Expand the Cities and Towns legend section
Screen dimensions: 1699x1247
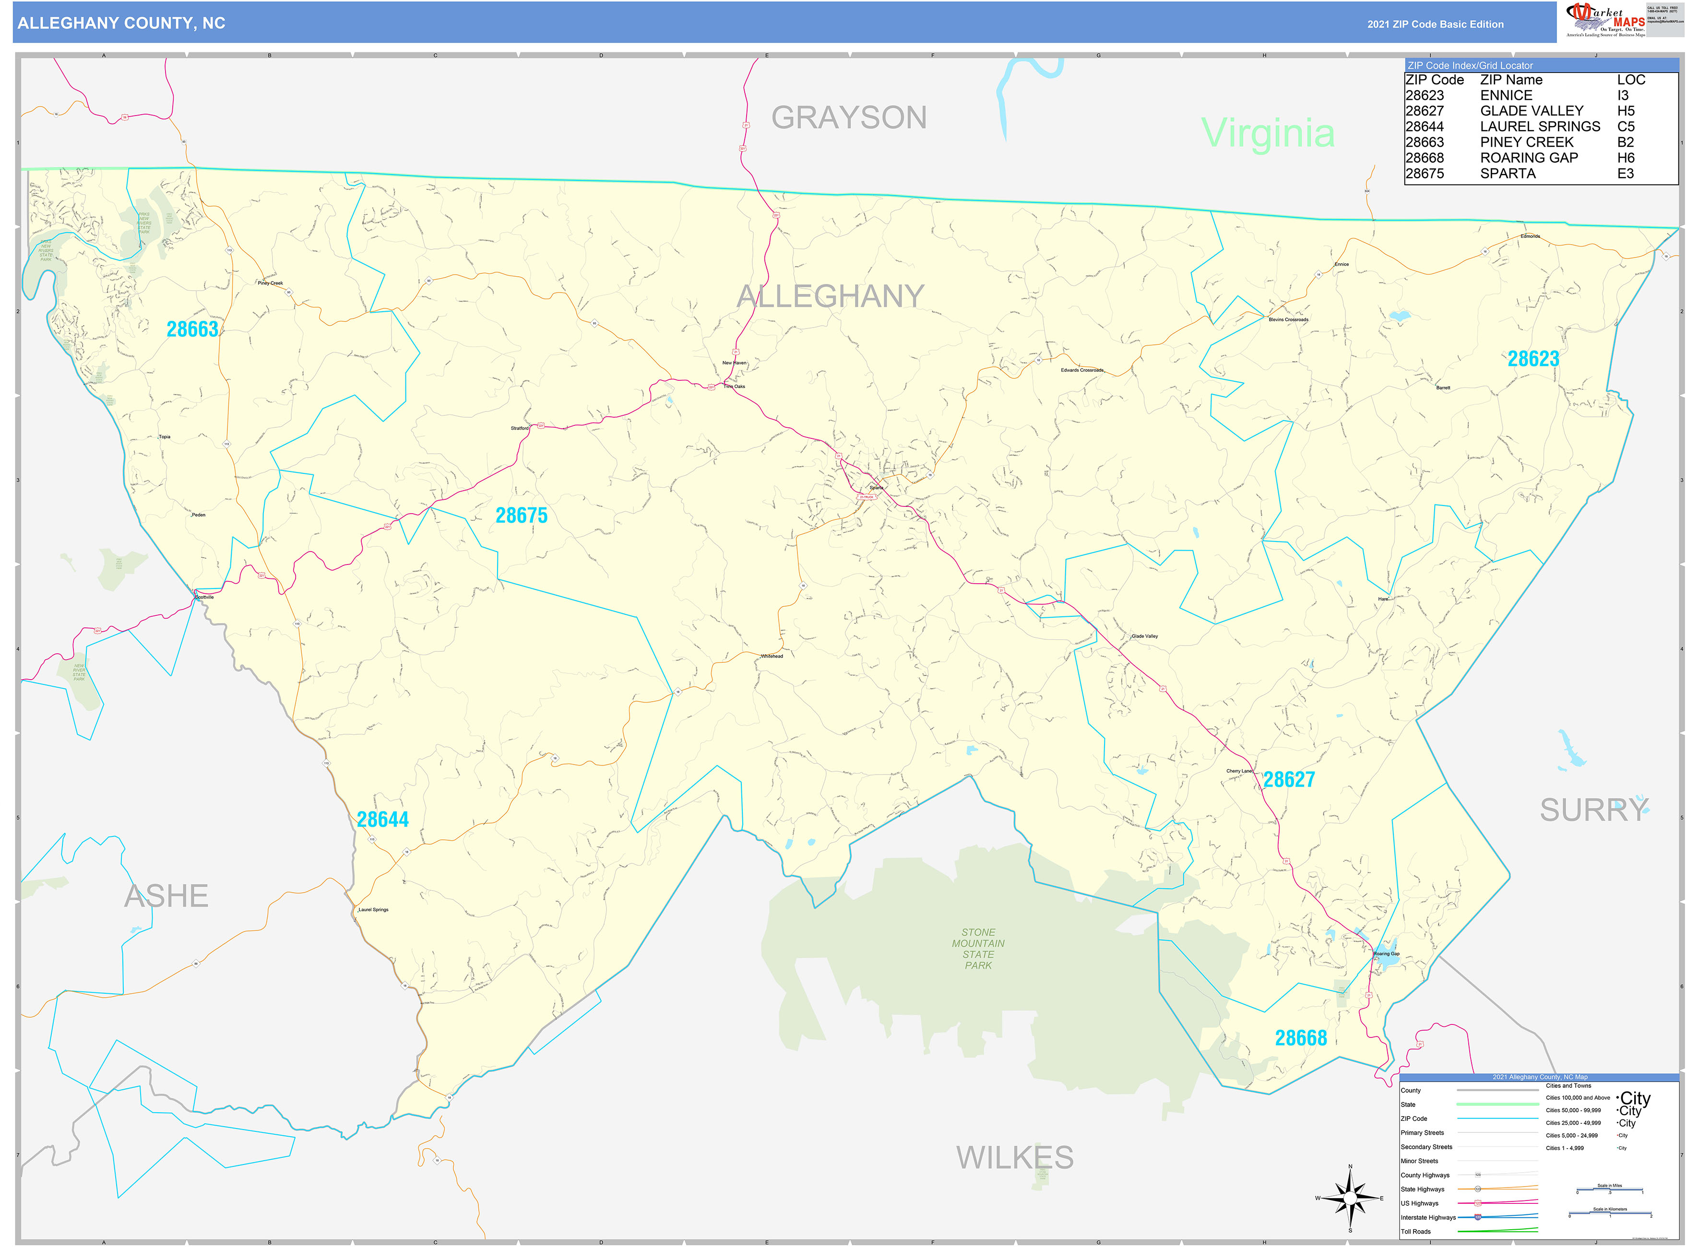coord(1568,1085)
